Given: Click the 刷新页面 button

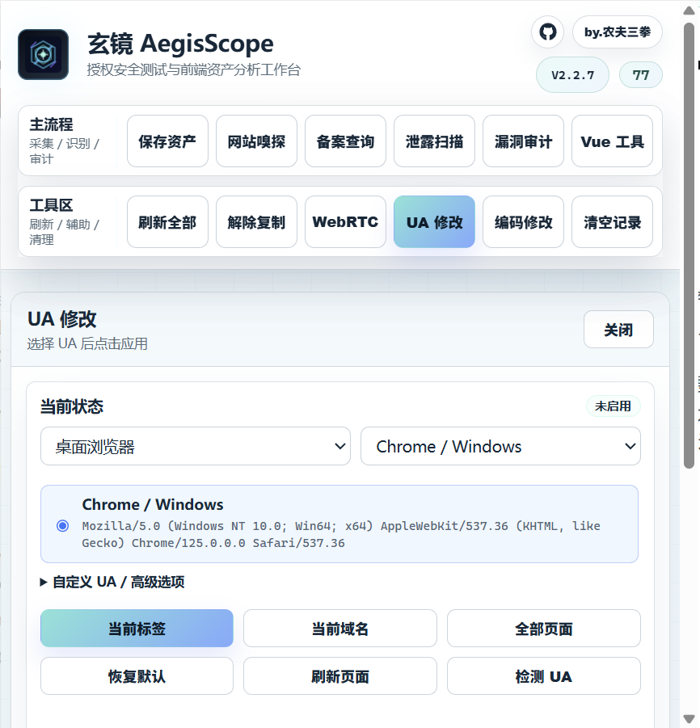Looking at the screenshot, I should pos(340,676).
